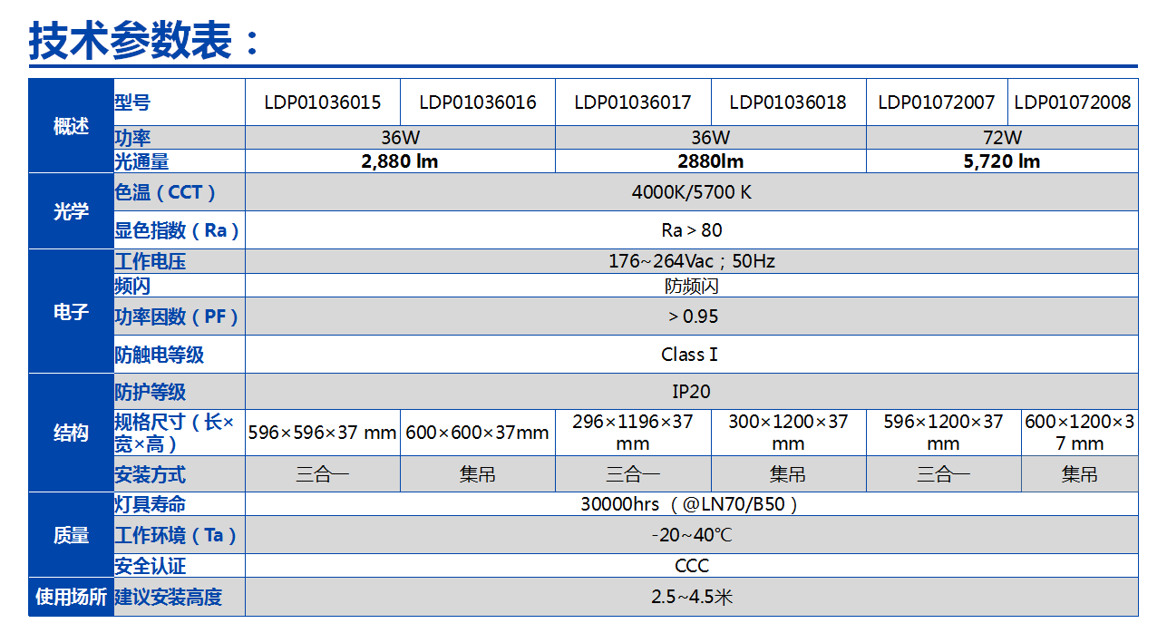Click model number LDP01072008

(x=1072, y=102)
